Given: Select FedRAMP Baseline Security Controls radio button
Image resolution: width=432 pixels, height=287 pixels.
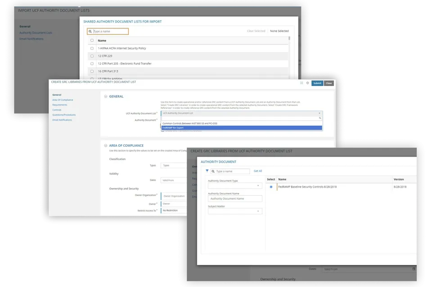Looking at the screenshot, I should pos(271,187).
